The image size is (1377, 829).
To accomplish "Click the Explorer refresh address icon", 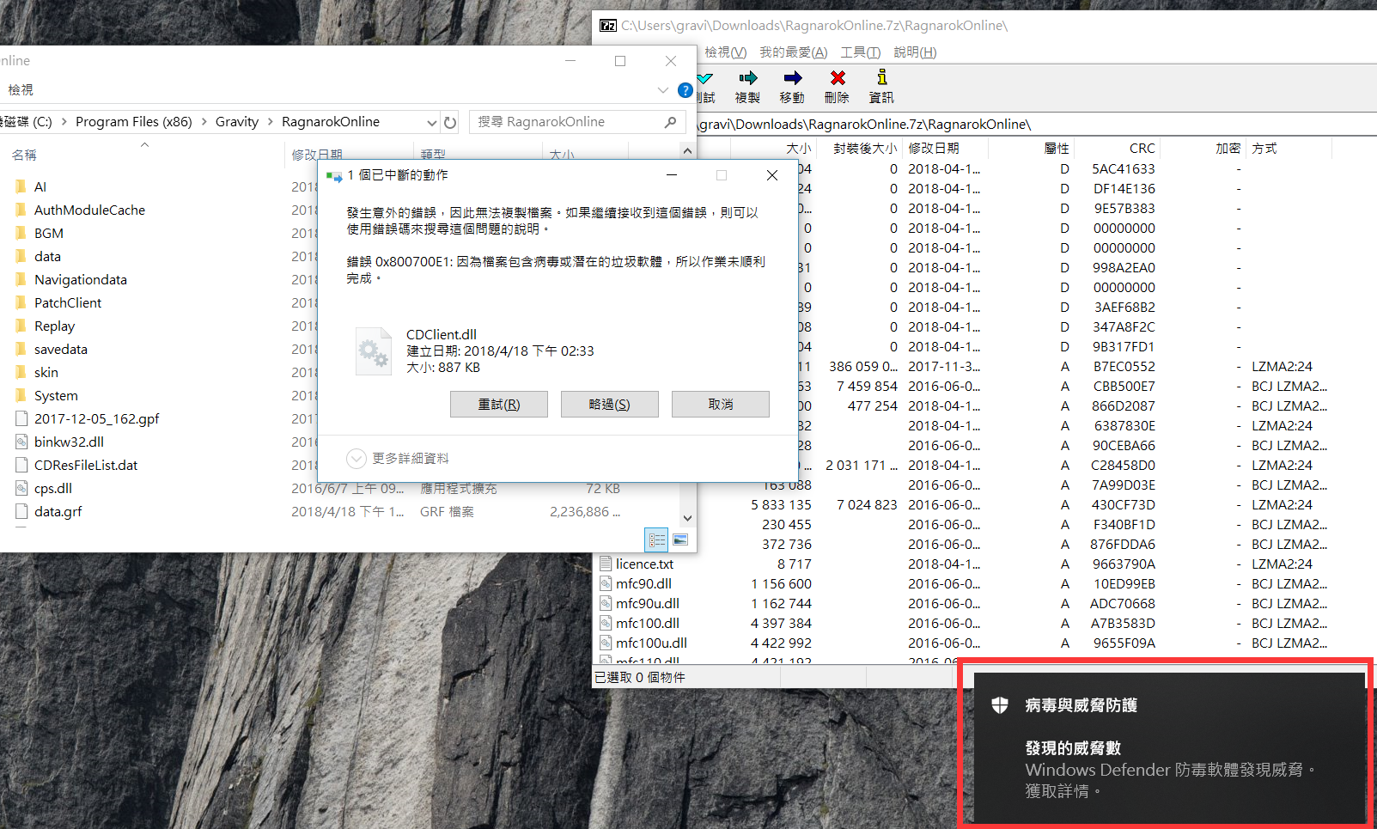I will click(450, 122).
